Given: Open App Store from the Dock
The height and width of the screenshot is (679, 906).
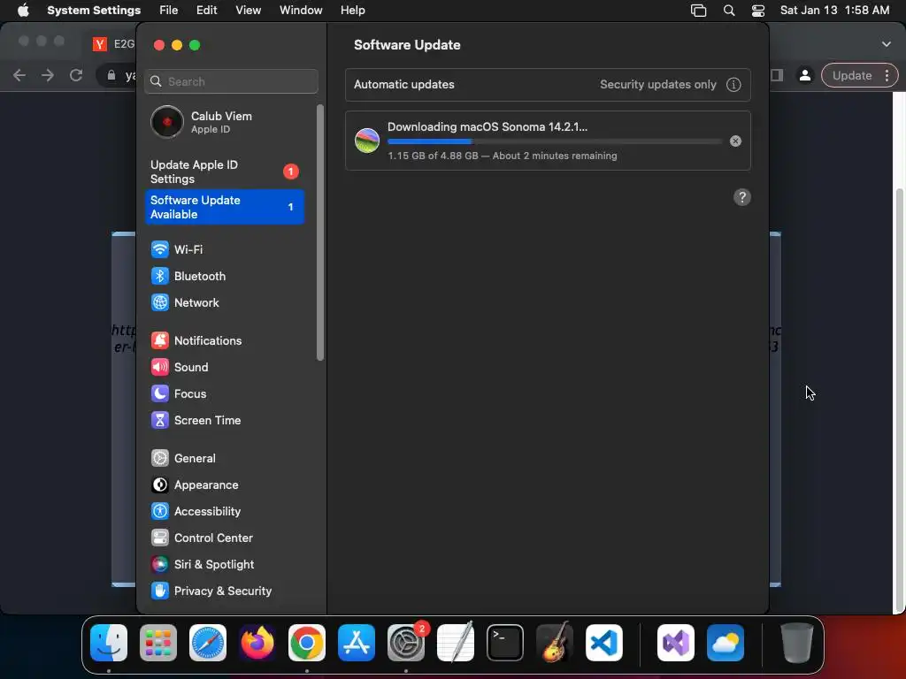Looking at the screenshot, I should pos(357,643).
